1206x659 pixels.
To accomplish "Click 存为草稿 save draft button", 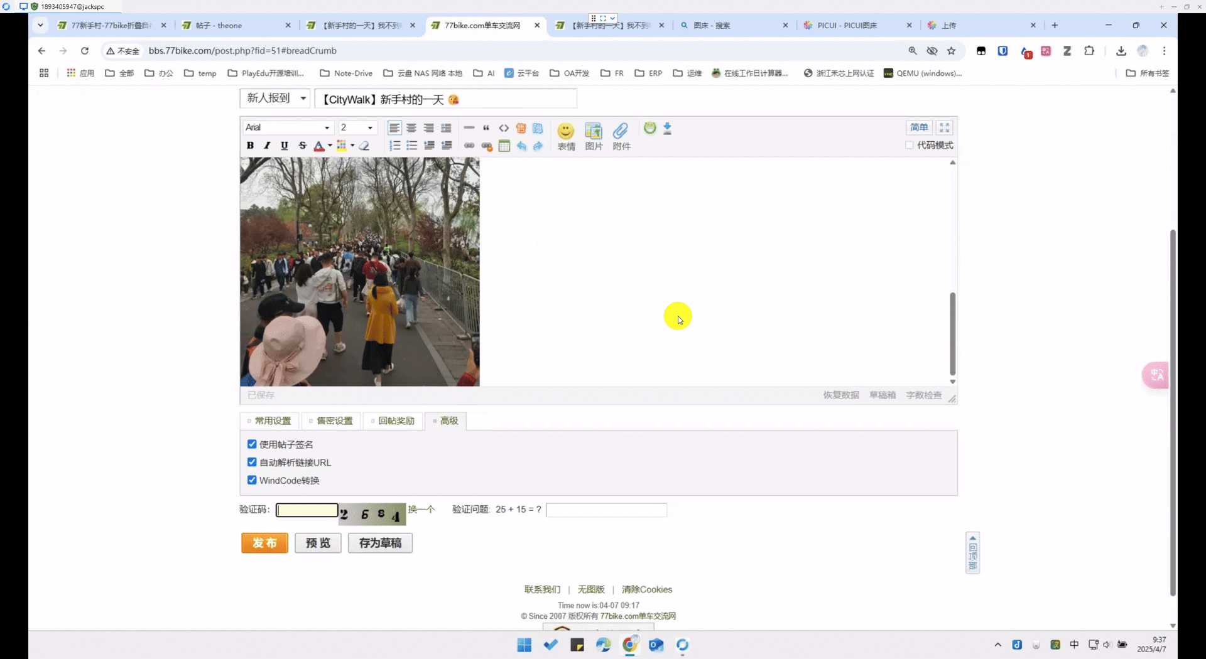I will (380, 543).
